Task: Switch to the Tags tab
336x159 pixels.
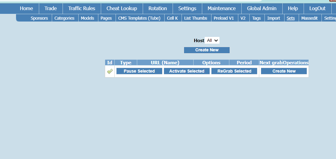Action: [x=256, y=18]
